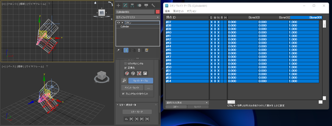332x126 pixels.
Task: Toggle R flag for vertex #48
Action: (222, 60)
